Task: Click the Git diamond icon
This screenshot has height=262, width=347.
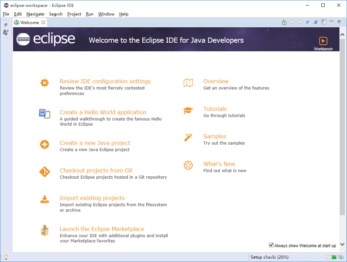Action: [44, 172]
